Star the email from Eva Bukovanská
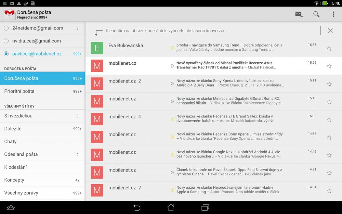 [x=329, y=48]
